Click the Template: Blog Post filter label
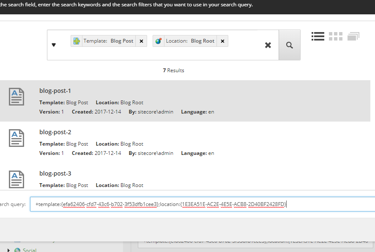 tap(108, 41)
